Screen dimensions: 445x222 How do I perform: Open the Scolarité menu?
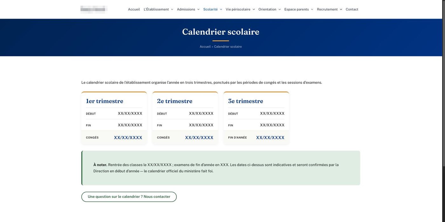click(x=210, y=10)
